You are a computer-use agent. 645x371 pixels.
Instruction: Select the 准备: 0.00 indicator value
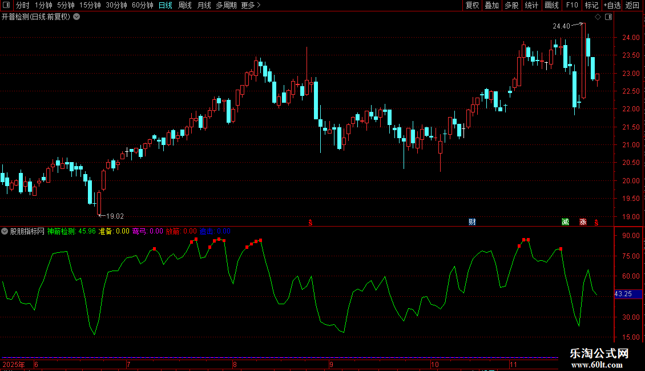coord(114,231)
